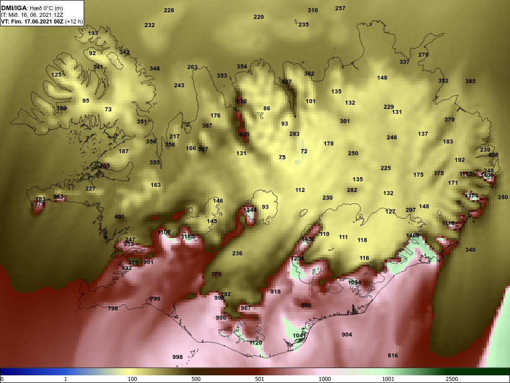Pick the value 977 on the western peninsula
The image size is (510, 383).
(x=39, y=204)
